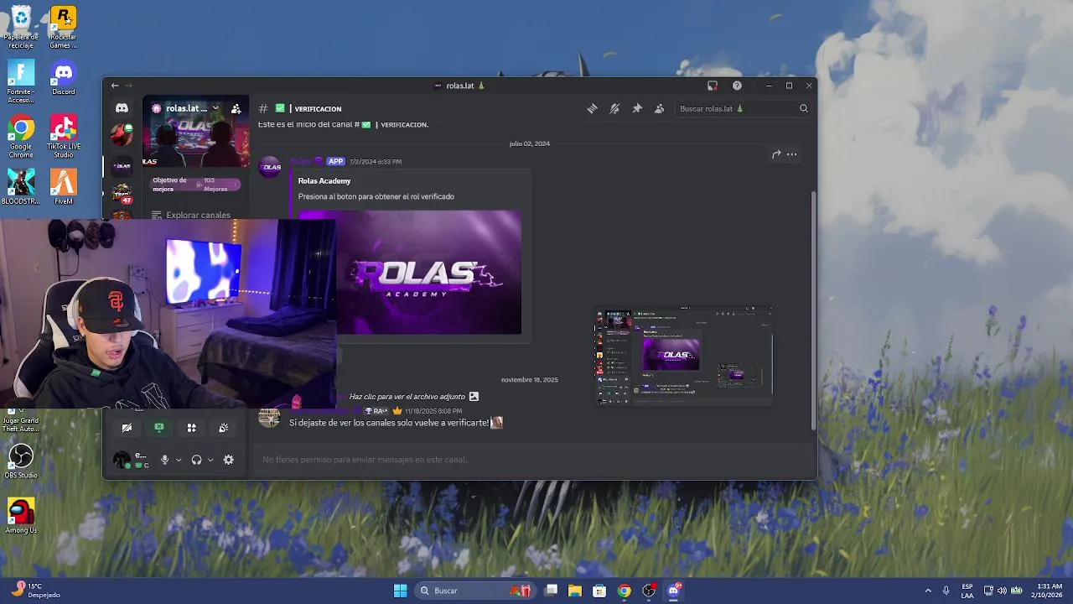
Task: Open Microsoft Store from the taskbar
Action: pos(599,591)
